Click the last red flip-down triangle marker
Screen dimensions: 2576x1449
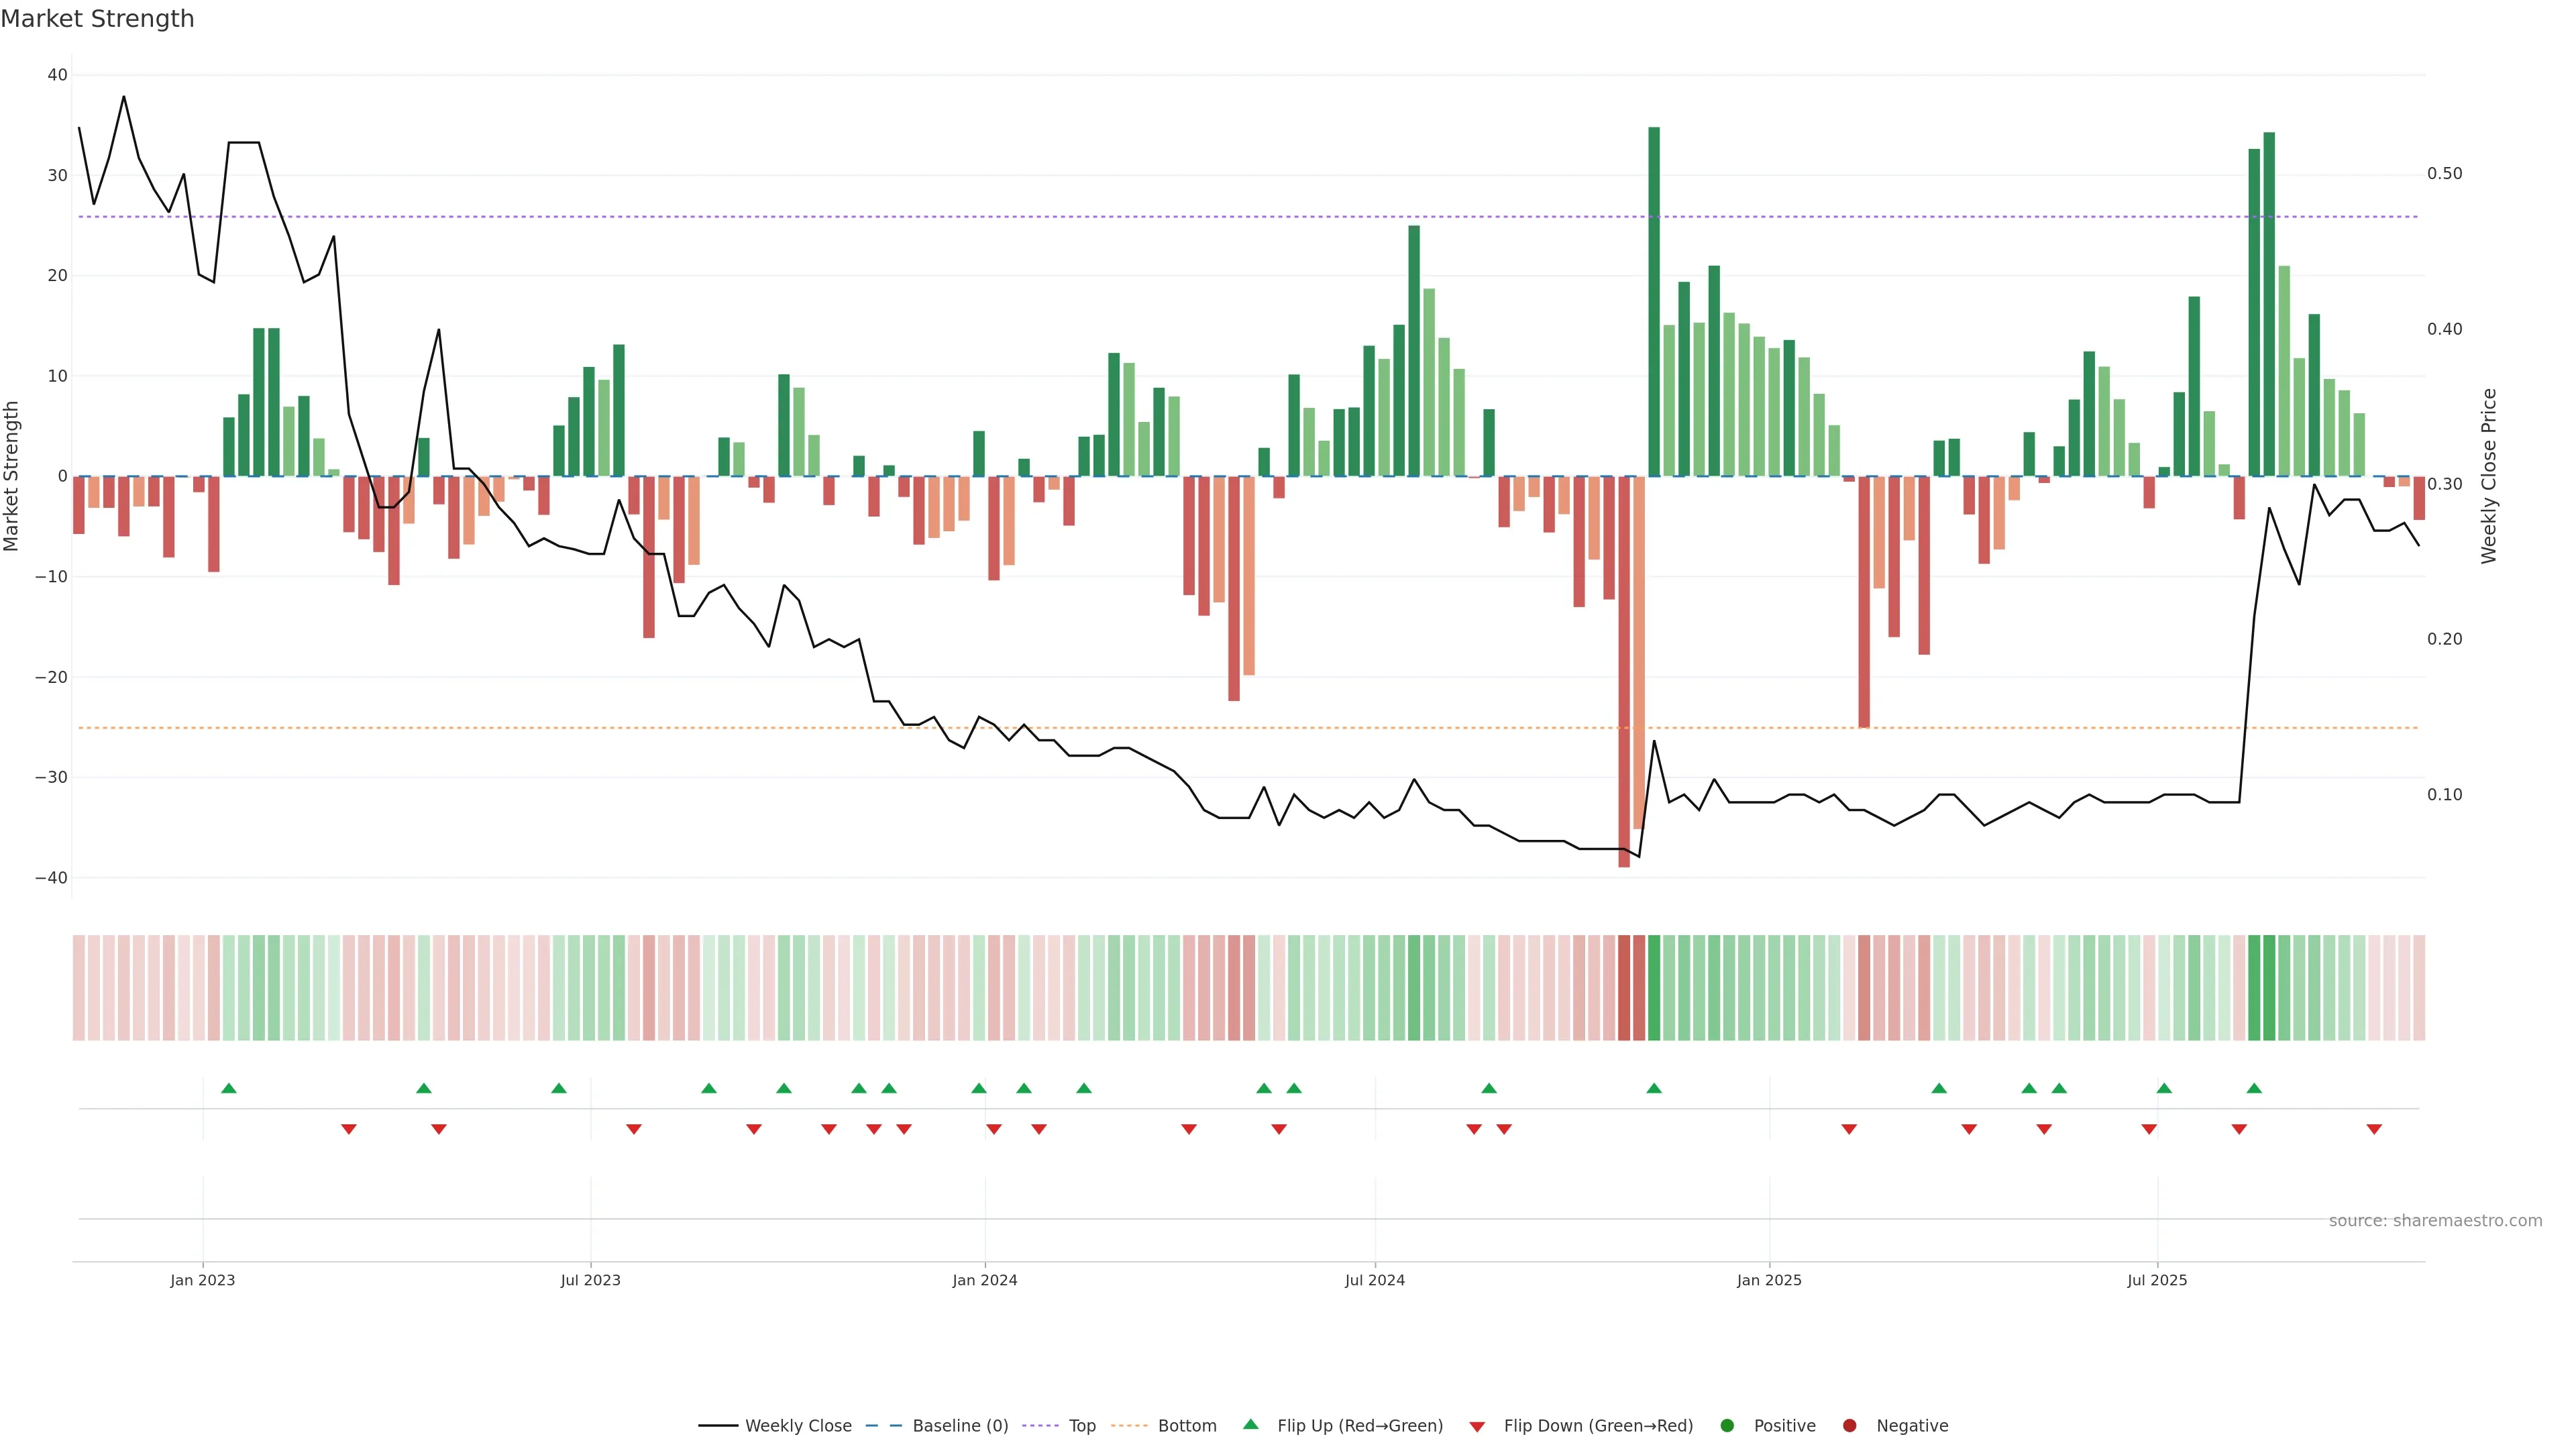2374,1129
